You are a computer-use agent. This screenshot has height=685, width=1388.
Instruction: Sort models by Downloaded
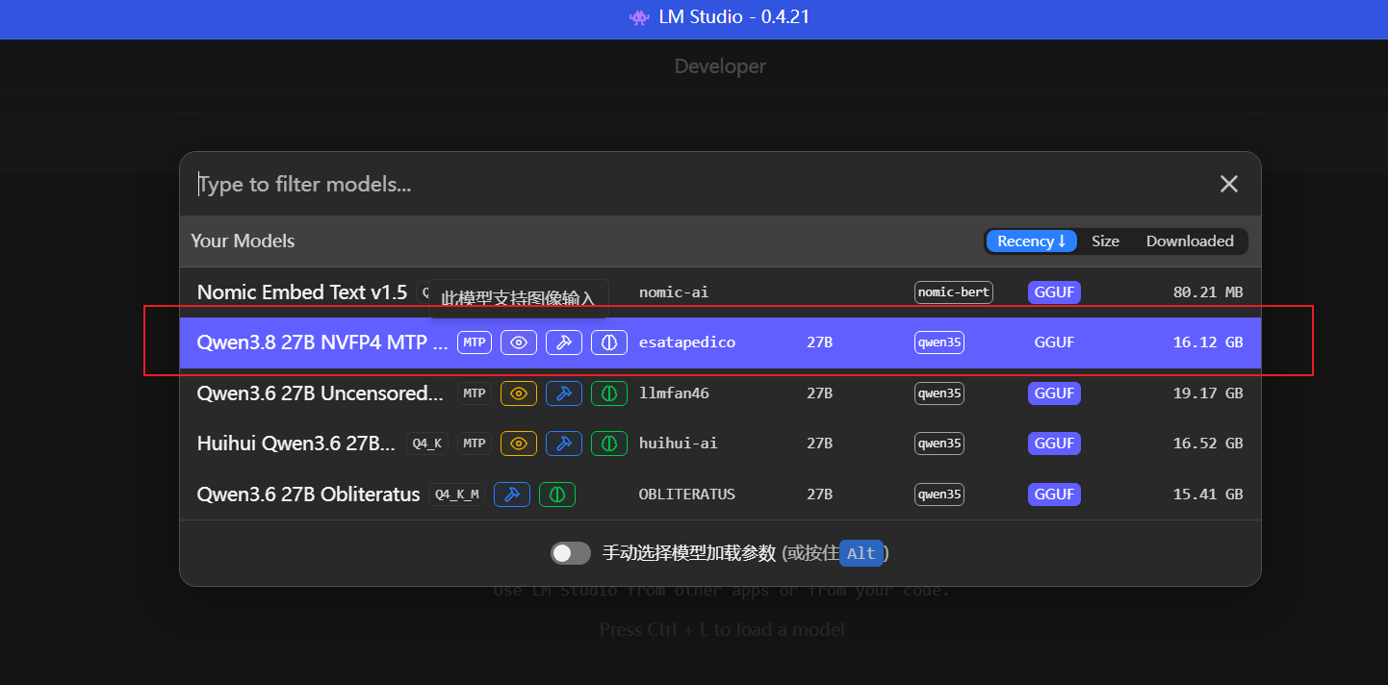pyautogui.click(x=1190, y=241)
